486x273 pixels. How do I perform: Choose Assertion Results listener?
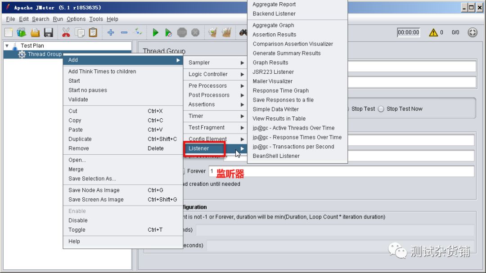pos(297,34)
